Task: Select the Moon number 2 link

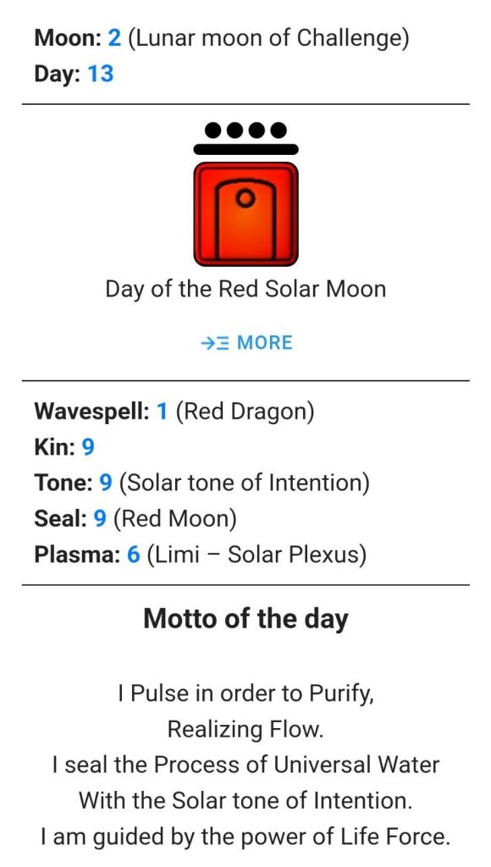Action: click(114, 38)
